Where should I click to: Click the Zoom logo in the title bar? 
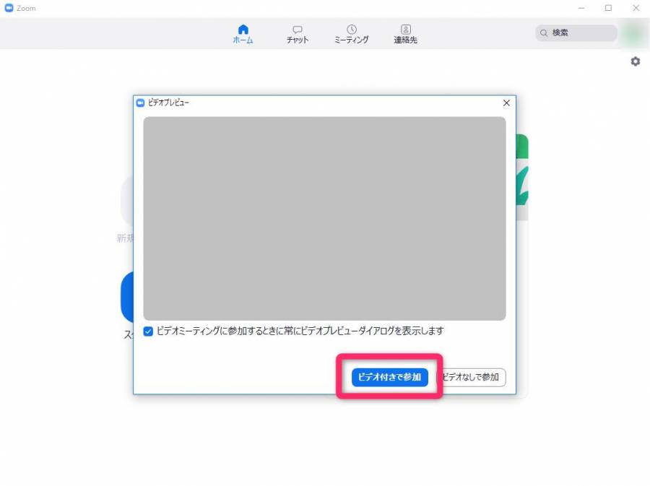coord(9,9)
